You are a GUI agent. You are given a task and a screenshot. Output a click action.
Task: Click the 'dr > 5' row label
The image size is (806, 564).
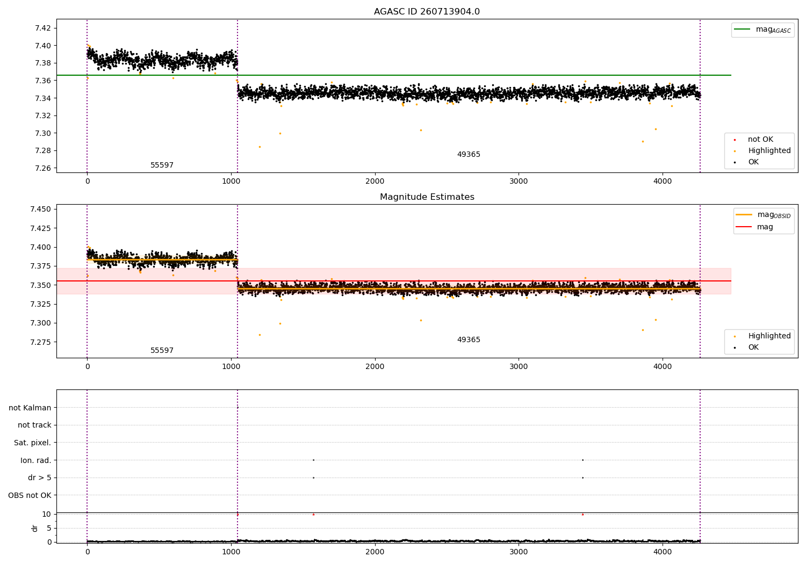coord(39,478)
